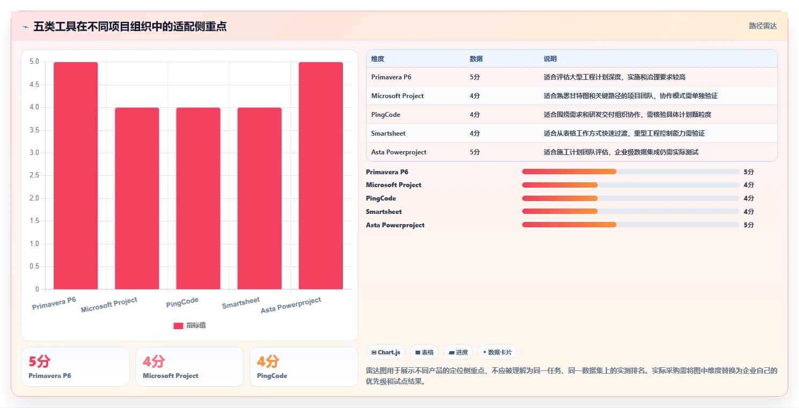
Task: Click the PingCode label beside the progress bars
Action: 381,198
